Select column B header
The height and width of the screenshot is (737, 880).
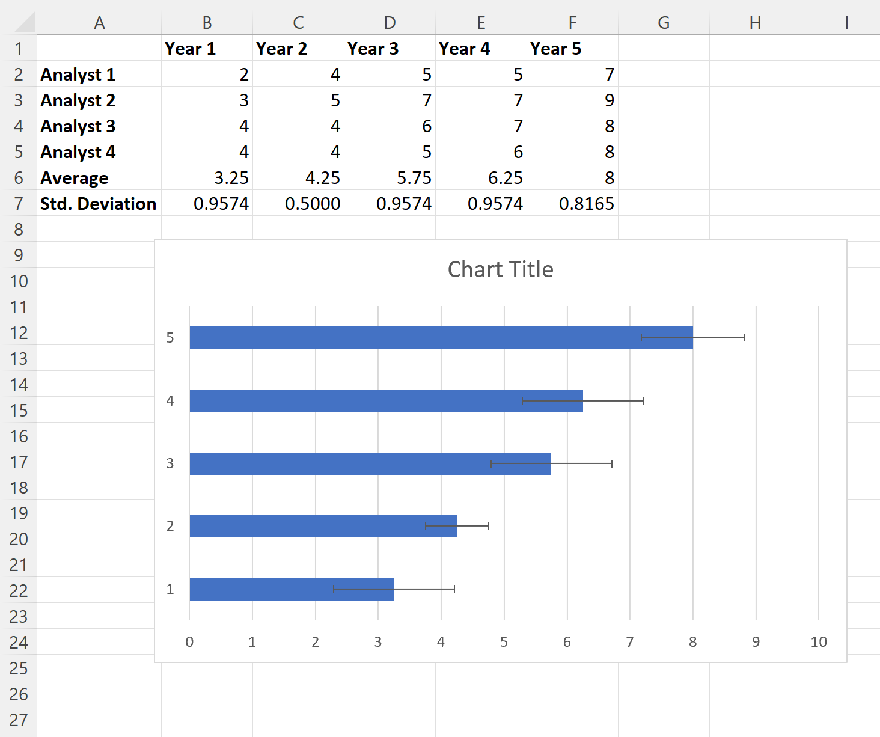(207, 23)
